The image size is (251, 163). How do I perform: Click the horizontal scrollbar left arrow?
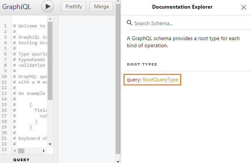(x=14, y=151)
